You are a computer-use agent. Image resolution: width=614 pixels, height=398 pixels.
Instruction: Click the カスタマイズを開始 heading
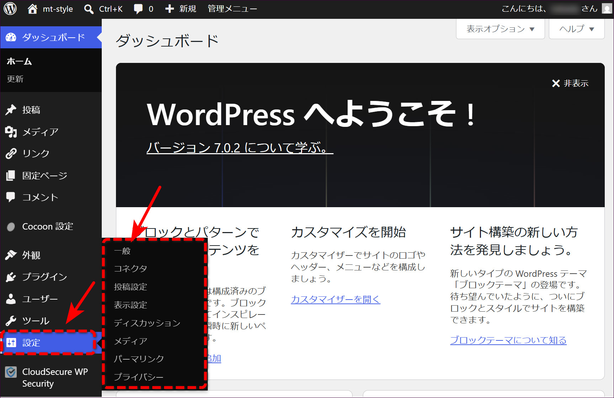(x=349, y=232)
